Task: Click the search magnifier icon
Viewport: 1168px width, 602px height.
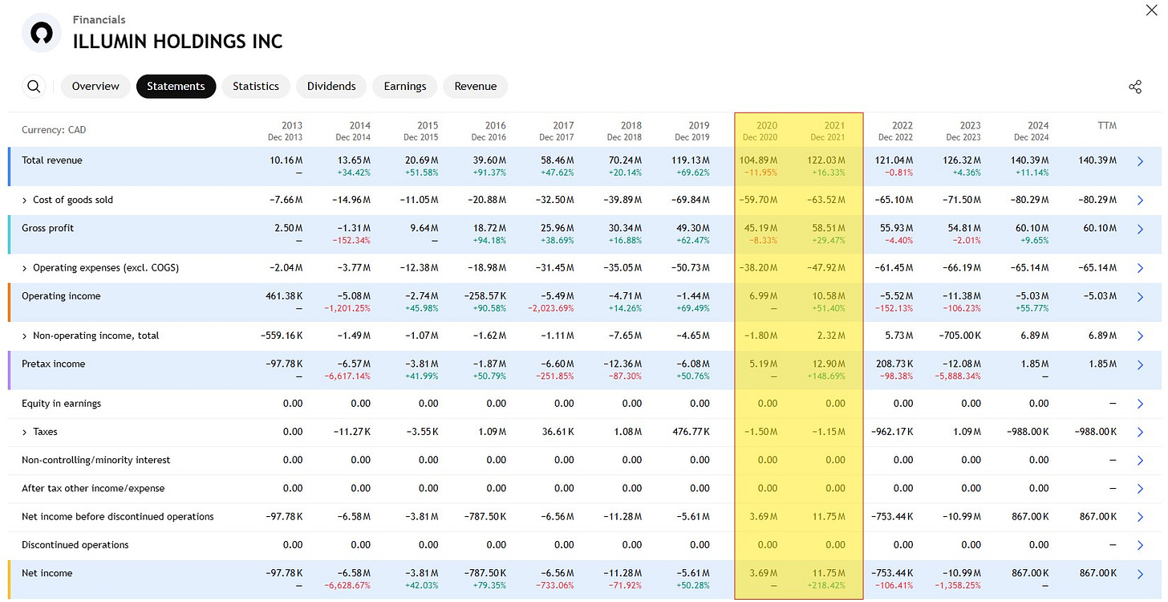Action: [34, 87]
